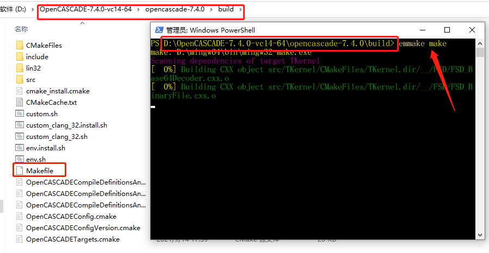Image resolution: width=489 pixels, height=253 pixels.
Task: Click PowerShell scrollbar down arrow
Action: click(480, 235)
